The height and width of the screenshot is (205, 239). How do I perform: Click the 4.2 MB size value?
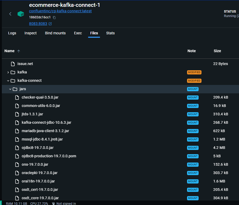pos(219,148)
